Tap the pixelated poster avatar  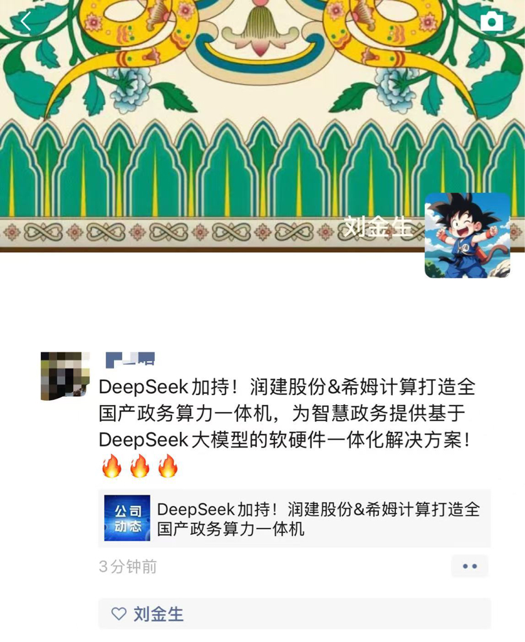[65, 376]
